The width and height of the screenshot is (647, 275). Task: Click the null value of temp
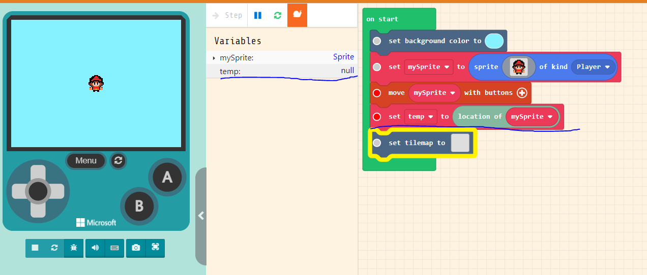pos(347,71)
